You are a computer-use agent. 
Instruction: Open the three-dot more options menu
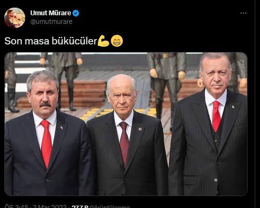(x=243, y=13)
